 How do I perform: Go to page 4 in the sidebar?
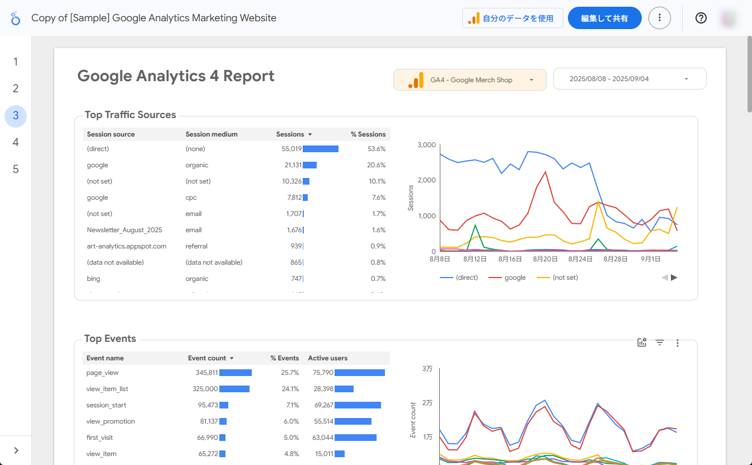click(x=16, y=142)
